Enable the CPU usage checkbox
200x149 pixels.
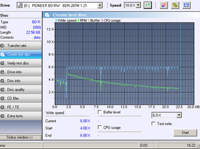tap(100, 127)
